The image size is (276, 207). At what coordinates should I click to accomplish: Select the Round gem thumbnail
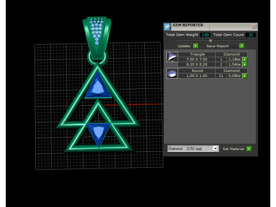click(x=172, y=73)
